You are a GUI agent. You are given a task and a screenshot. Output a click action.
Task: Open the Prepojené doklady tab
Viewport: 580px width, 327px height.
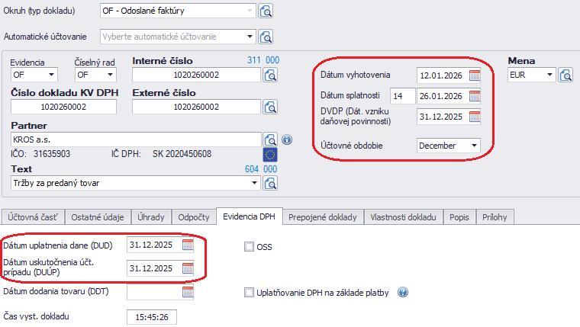(x=323, y=216)
